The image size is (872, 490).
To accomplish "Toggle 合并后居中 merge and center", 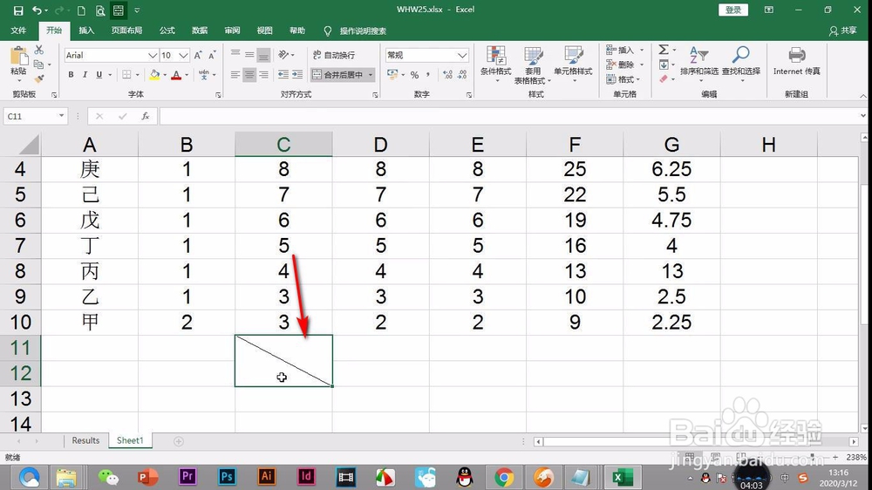I will tap(337, 74).
